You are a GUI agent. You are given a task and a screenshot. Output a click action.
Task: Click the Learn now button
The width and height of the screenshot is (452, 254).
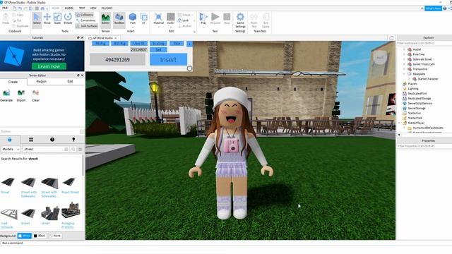[49, 66]
